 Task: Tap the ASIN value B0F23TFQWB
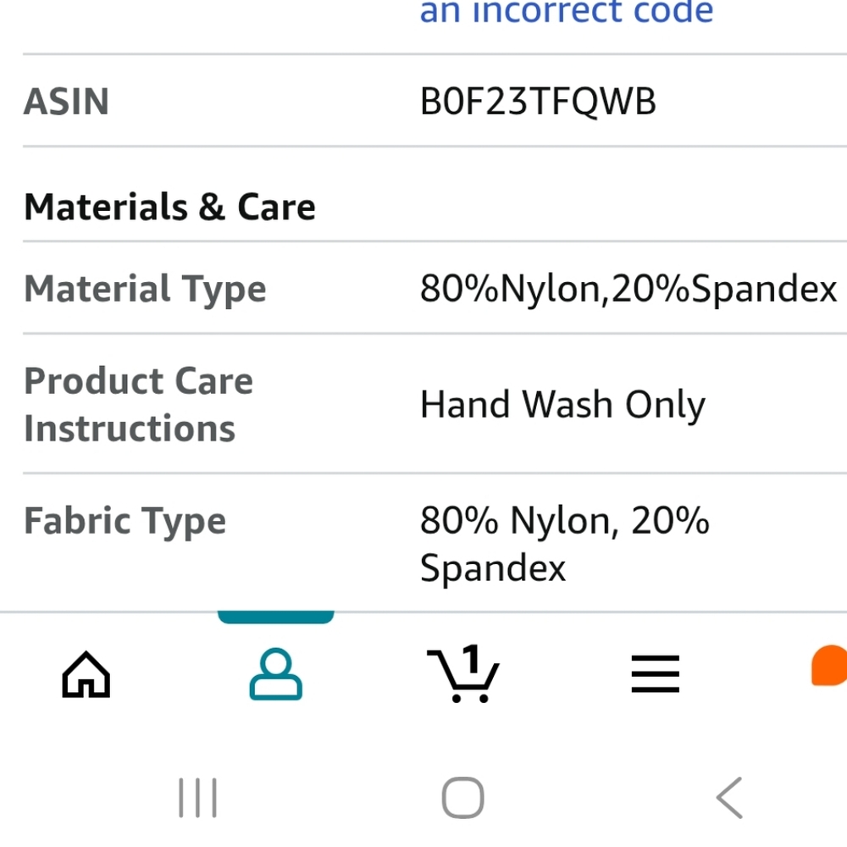[538, 102]
